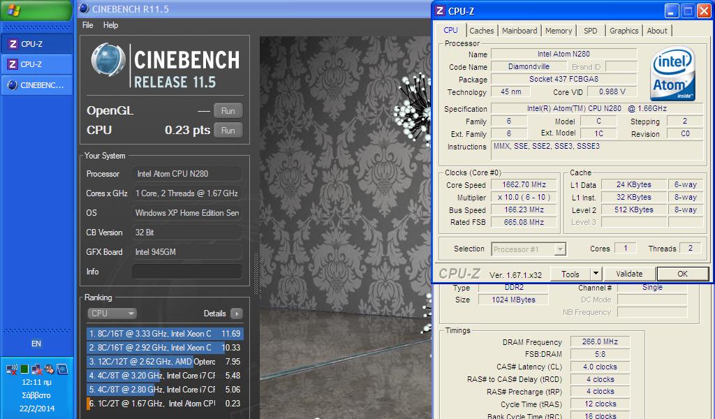Select ranking row 12C/12T AMD Opteron
The height and width of the screenshot is (419, 715).
coord(165,362)
